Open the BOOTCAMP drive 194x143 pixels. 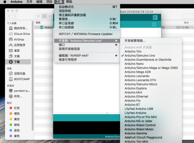point(19,79)
